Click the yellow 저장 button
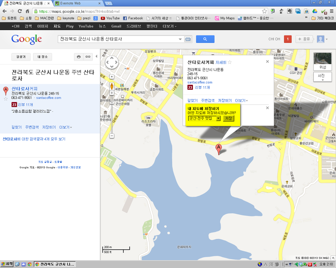336x268 pixels. point(228,118)
